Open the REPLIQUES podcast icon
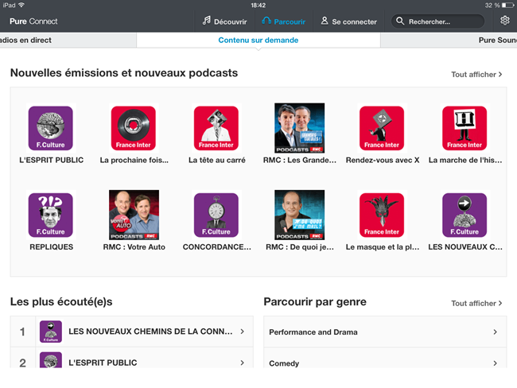Screen dimensions: 517x388 pyautogui.click(x=51, y=215)
